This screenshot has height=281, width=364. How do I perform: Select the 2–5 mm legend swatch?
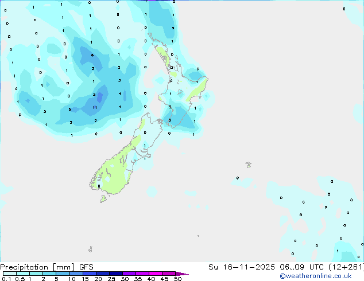pos(49,274)
